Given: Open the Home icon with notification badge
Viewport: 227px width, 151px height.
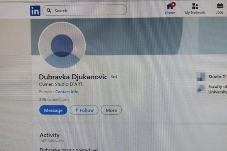Looking at the screenshot, I should pos(171,6).
